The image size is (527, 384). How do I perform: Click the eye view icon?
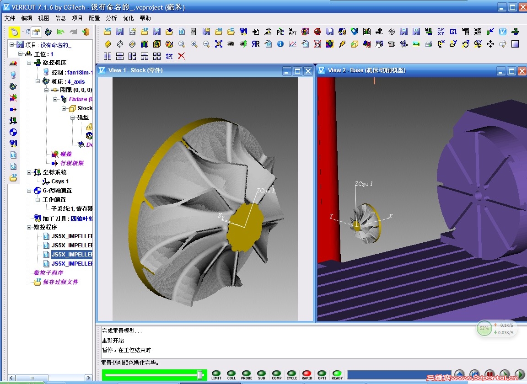click(231, 44)
